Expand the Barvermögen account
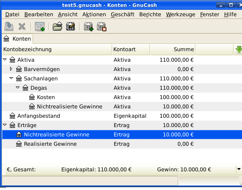 point(11,69)
